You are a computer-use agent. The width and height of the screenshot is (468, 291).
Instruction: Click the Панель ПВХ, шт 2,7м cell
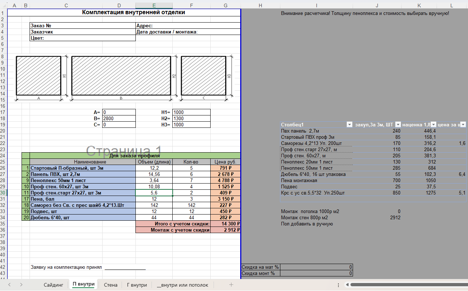tap(83, 174)
